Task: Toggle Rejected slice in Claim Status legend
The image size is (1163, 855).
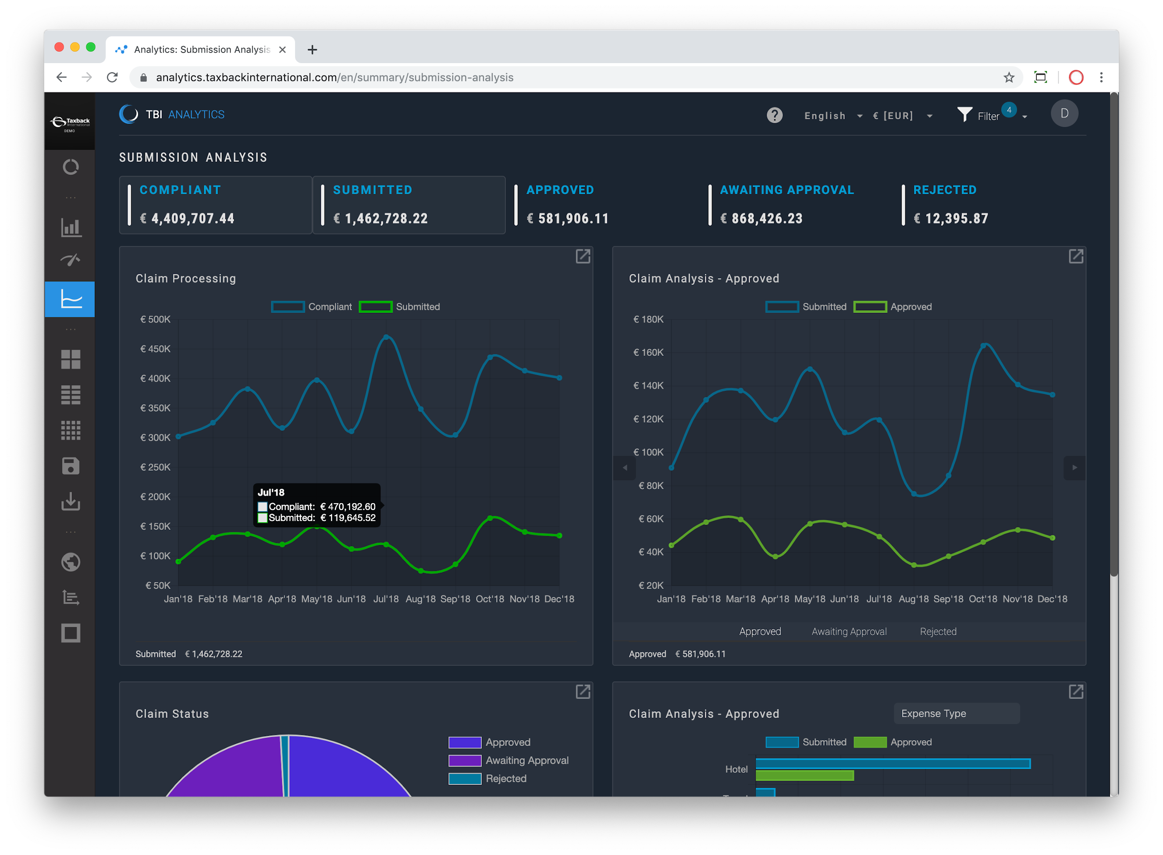Action: click(x=487, y=778)
